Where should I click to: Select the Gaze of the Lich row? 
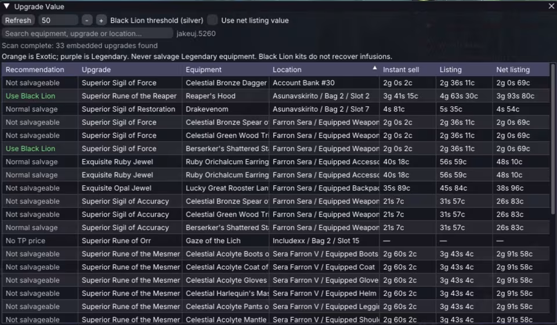pyautogui.click(x=276, y=241)
